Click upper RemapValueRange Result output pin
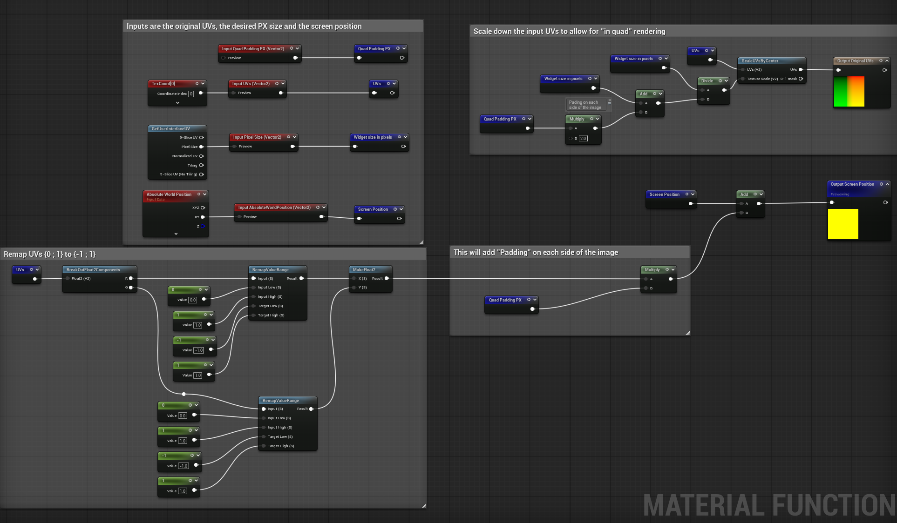 [x=301, y=278]
